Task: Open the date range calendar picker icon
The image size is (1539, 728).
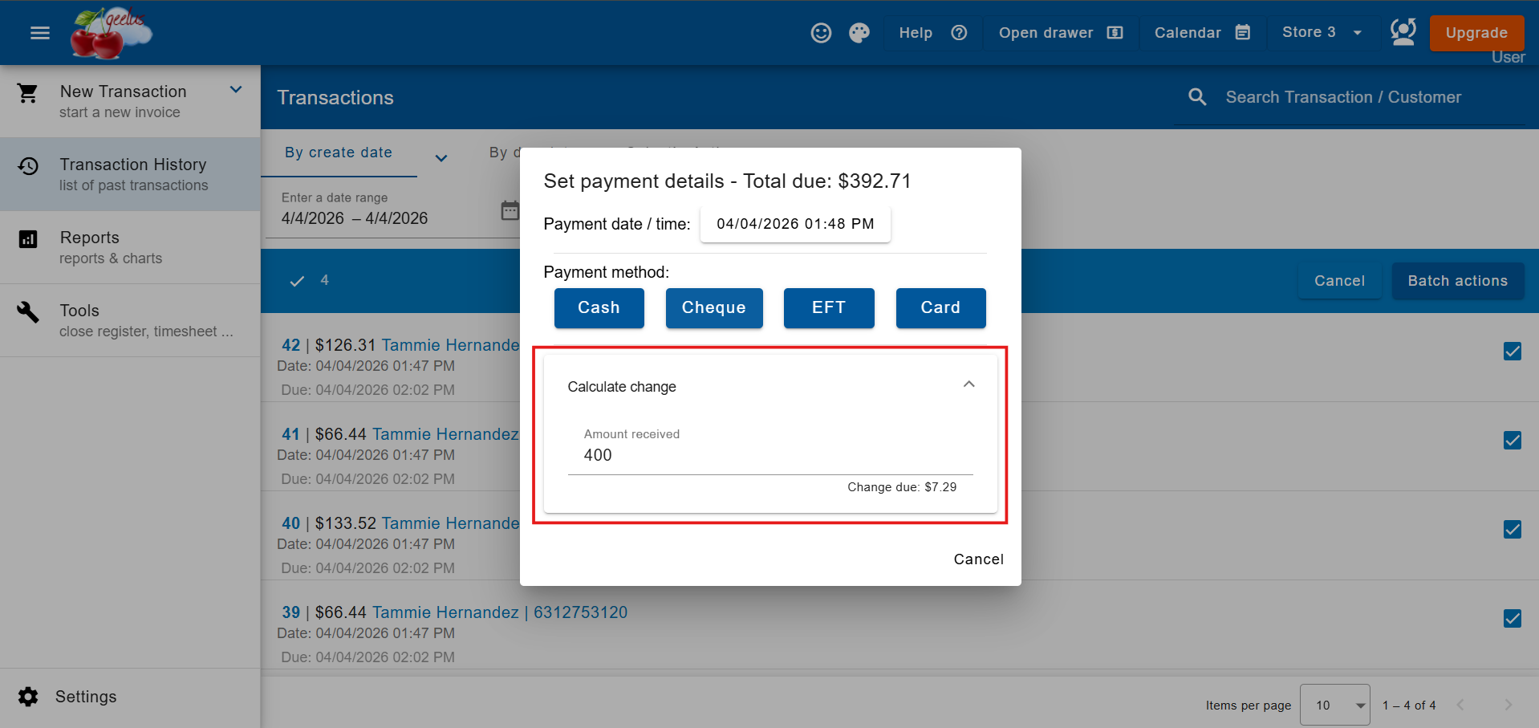Action: tap(510, 210)
